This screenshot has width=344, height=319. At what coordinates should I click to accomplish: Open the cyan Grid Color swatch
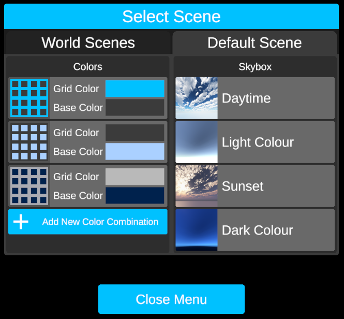click(135, 89)
